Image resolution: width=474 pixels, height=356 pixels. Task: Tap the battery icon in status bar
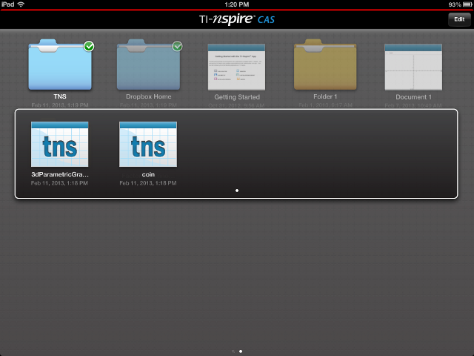pyautogui.click(x=464, y=4)
